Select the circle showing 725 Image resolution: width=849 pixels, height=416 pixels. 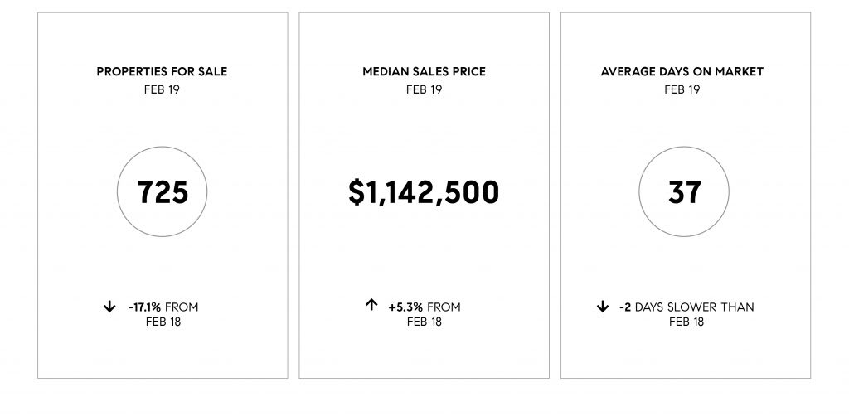(x=163, y=193)
